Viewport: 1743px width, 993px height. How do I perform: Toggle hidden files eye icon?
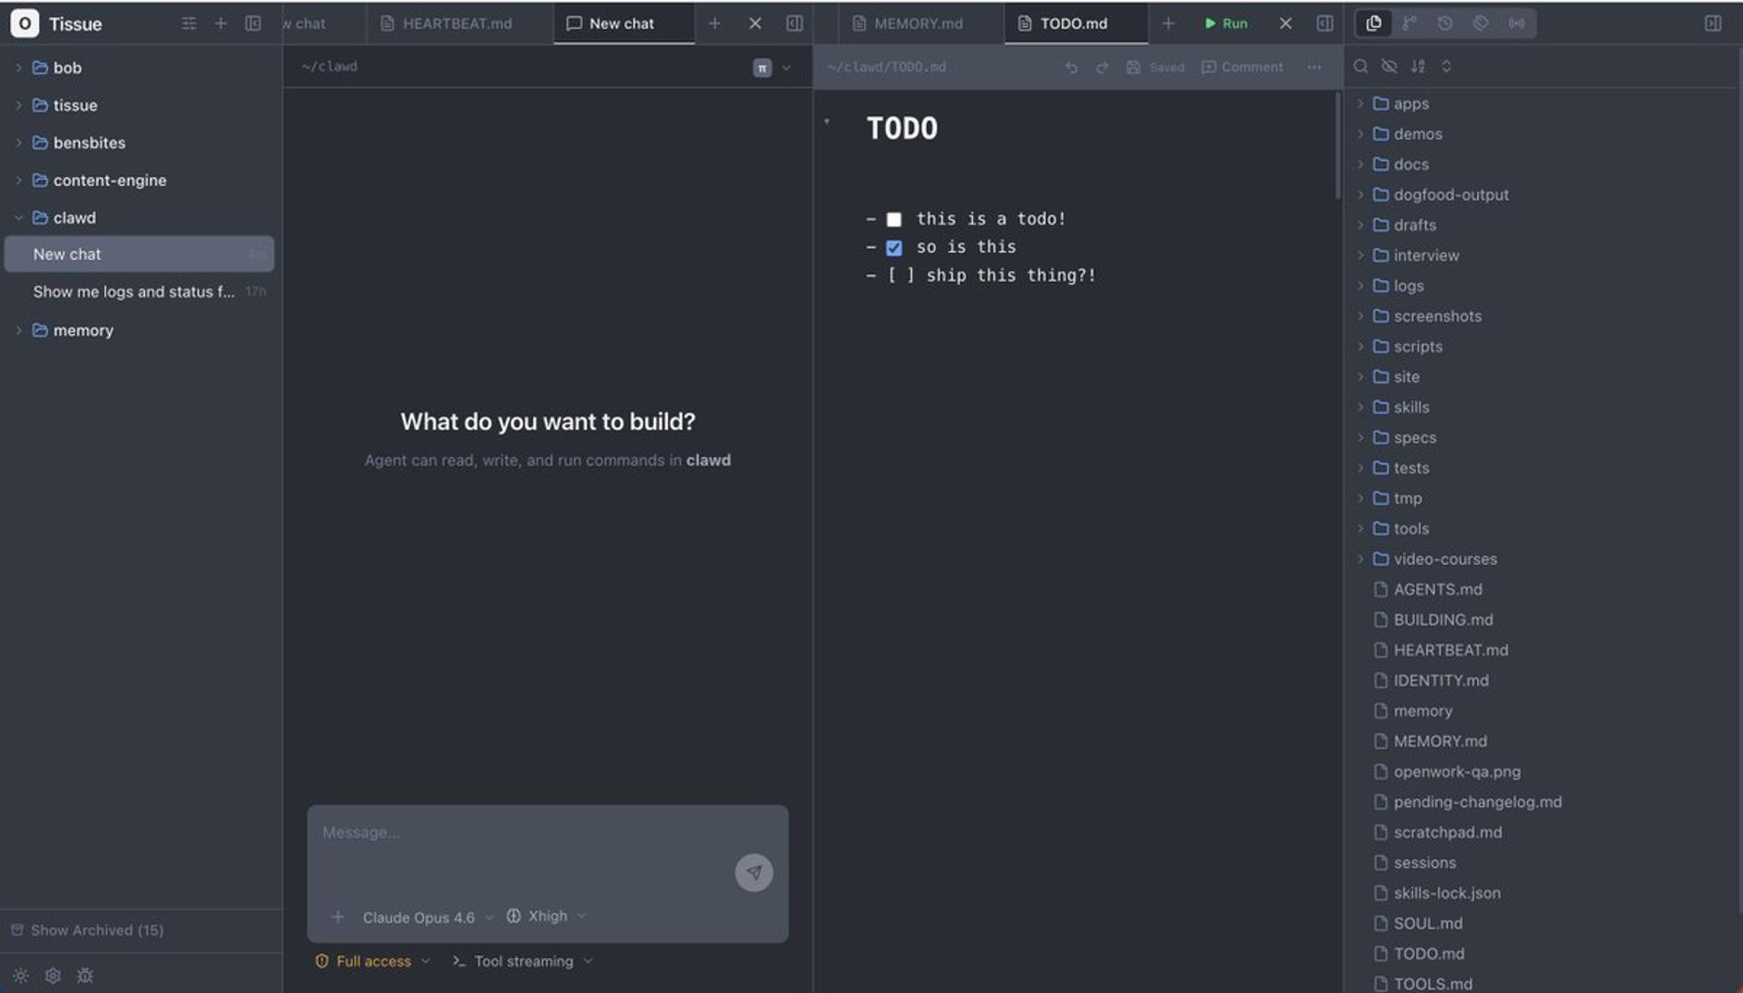pyautogui.click(x=1389, y=66)
